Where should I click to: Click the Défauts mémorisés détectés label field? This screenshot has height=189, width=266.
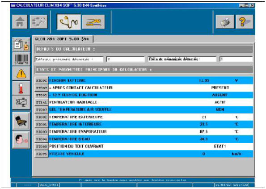pyautogui.click(x=182, y=59)
